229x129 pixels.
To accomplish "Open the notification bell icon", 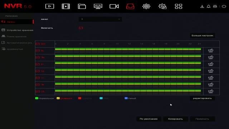I will tap(209, 6).
